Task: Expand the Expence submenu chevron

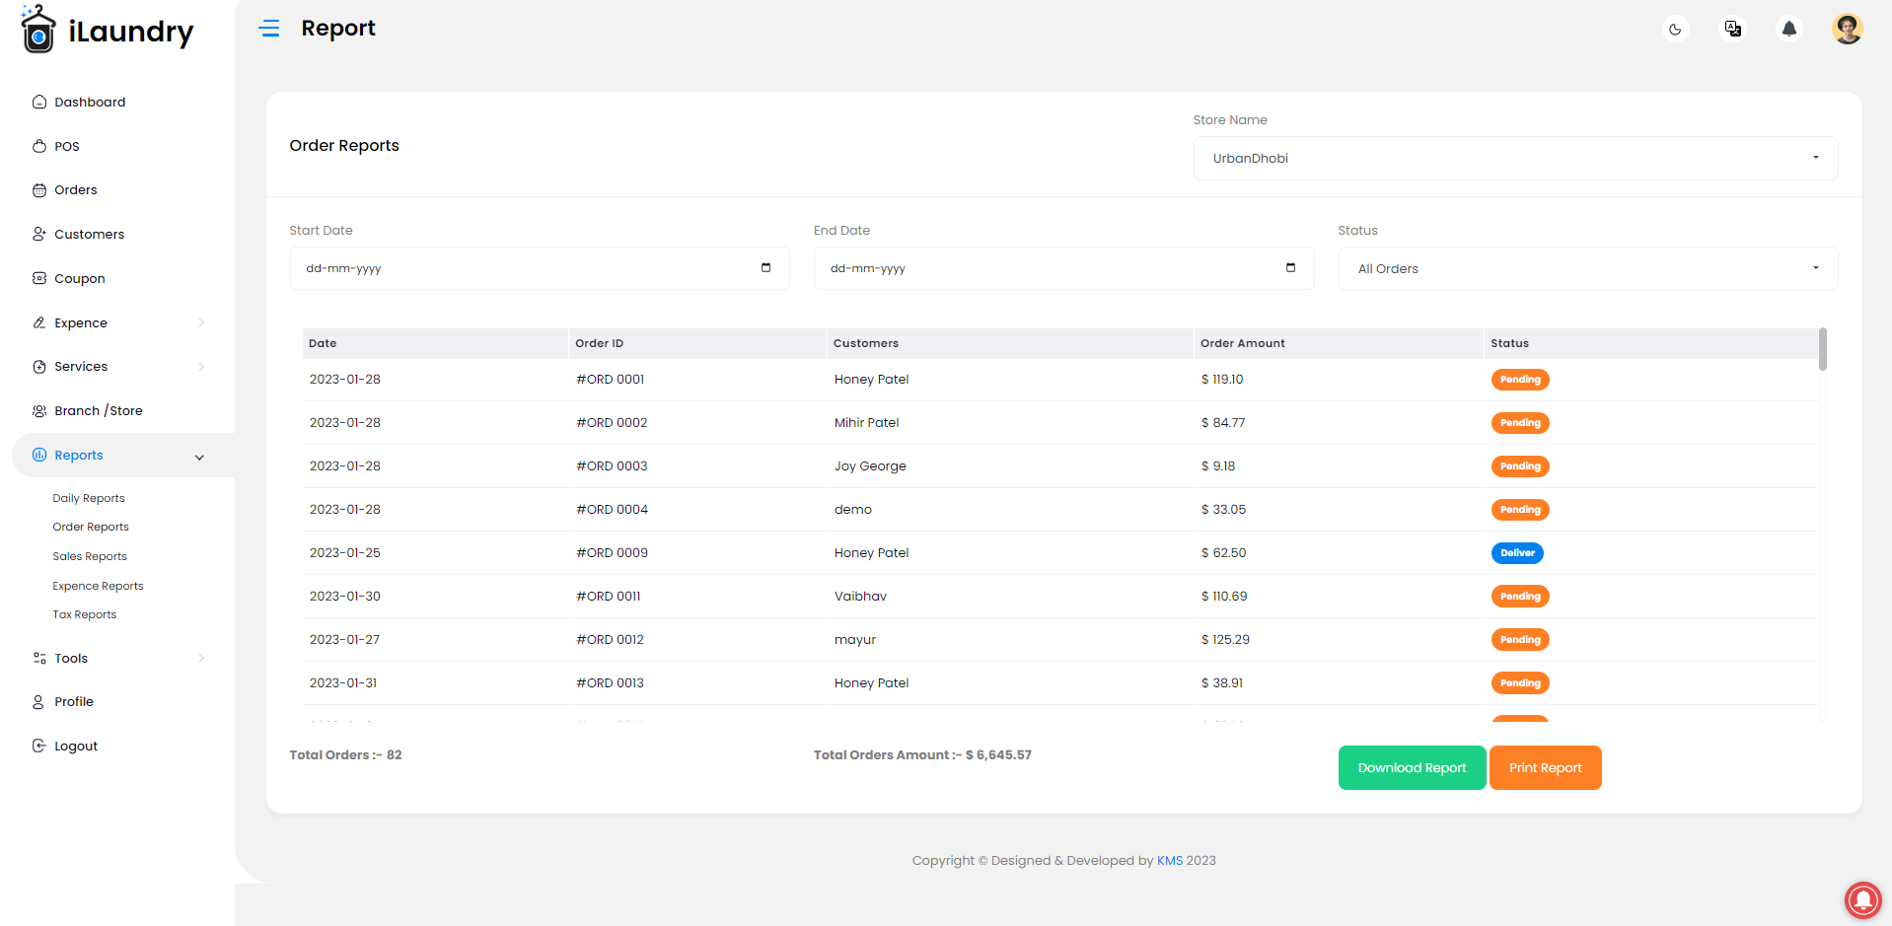Action: 201,322
